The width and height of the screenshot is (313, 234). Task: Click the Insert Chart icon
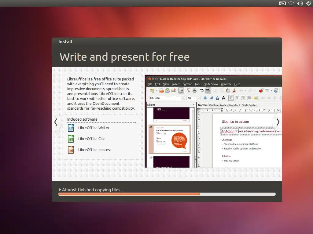(261, 90)
